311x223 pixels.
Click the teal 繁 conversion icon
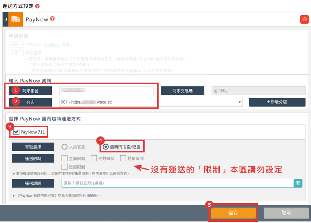coord(298,183)
